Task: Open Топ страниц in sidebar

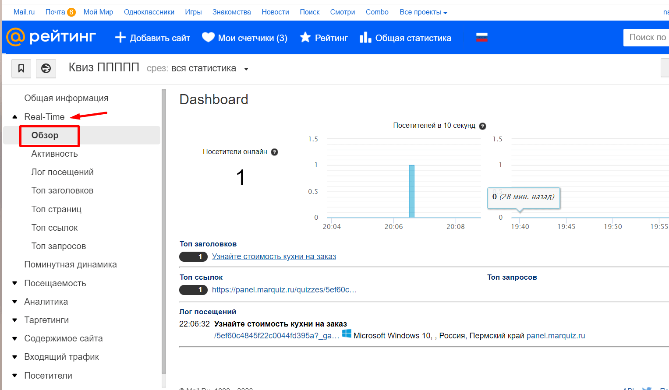Action: pyautogui.click(x=56, y=209)
